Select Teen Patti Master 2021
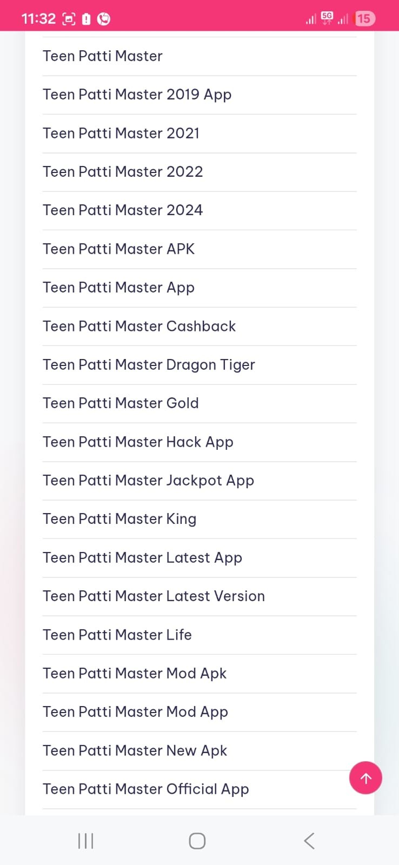Screen dimensions: 399x865 [x=121, y=133]
